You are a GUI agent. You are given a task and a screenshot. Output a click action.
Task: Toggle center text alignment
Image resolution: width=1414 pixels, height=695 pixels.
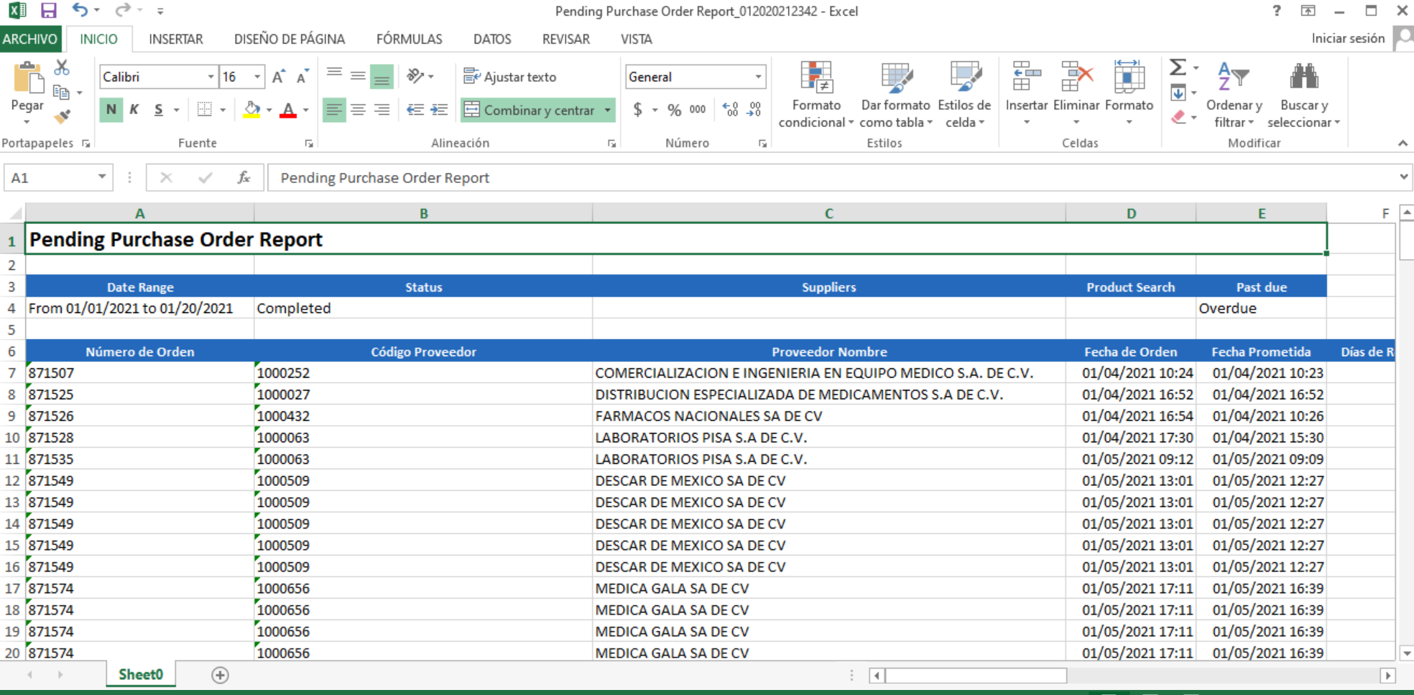[x=358, y=110]
